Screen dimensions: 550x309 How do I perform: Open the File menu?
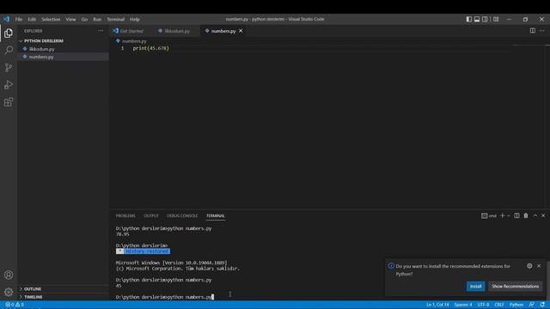[x=19, y=19]
